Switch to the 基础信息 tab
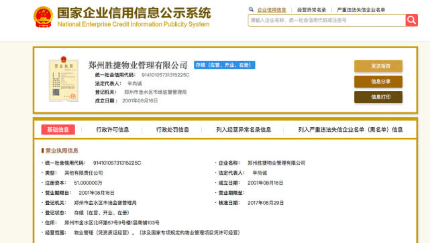 point(58,129)
